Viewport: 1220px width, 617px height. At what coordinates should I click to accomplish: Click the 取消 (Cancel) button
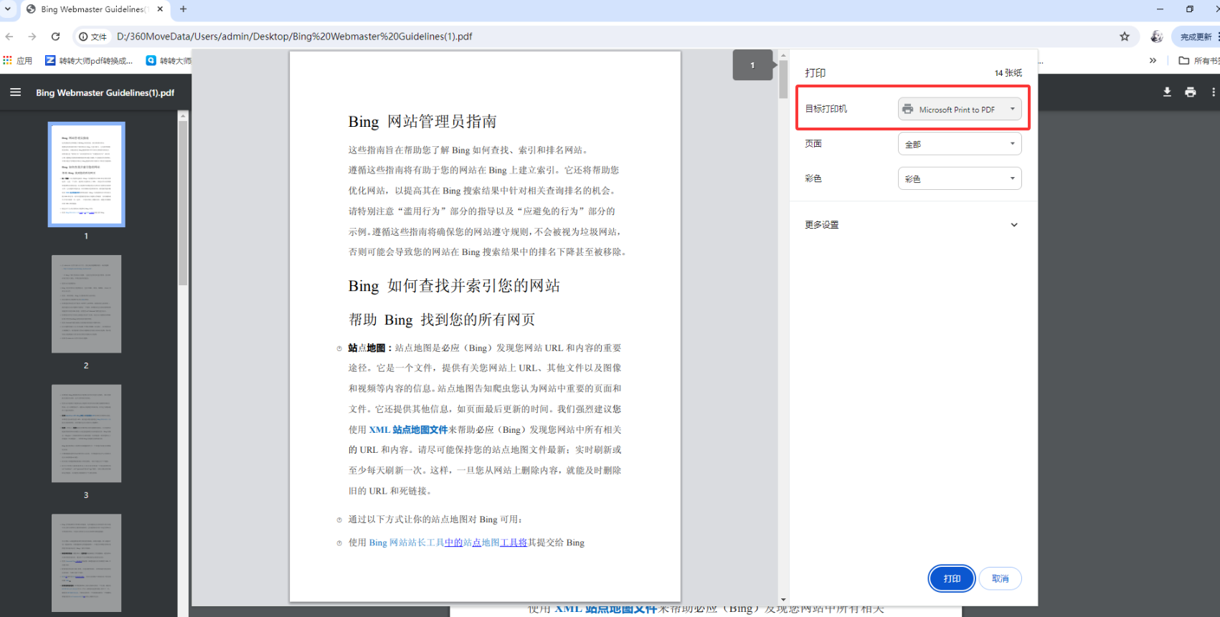1000,578
